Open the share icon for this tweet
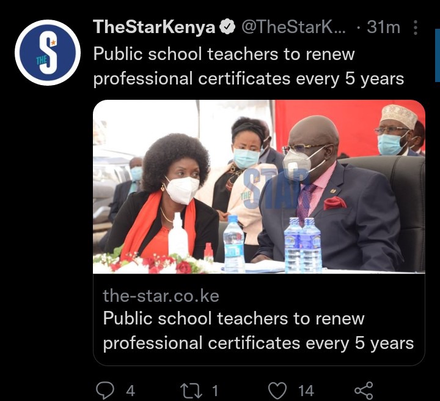 [x=364, y=391]
